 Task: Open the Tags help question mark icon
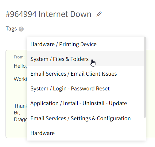tap(21, 29)
